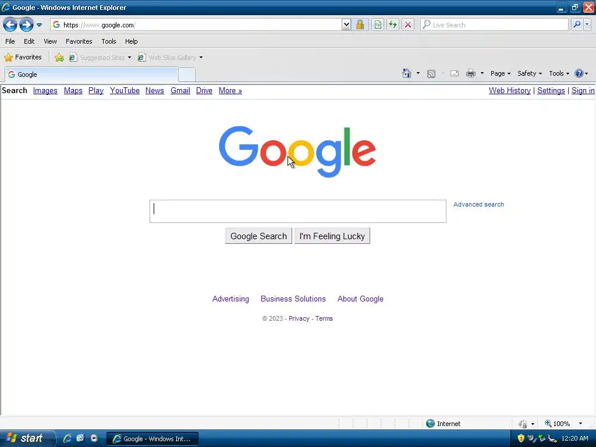
Task: Open the Windows Start button
Action: coord(27,438)
